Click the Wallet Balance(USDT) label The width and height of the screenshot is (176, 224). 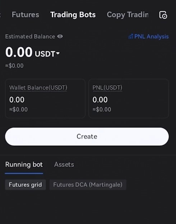point(38,88)
